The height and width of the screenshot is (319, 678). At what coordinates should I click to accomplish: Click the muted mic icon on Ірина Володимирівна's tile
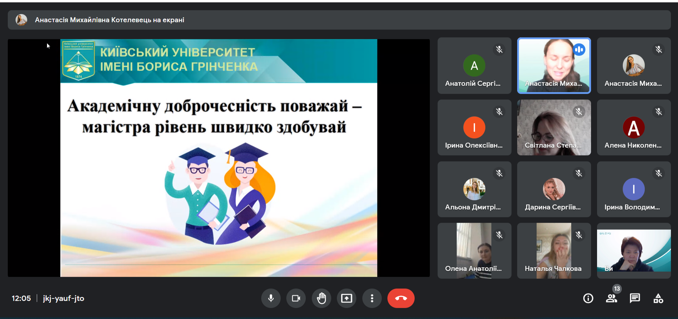point(659,173)
